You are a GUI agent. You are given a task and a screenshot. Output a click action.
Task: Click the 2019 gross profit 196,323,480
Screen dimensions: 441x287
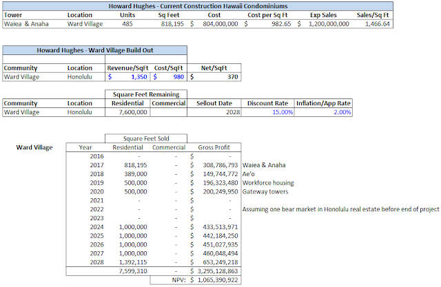point(220,183)
